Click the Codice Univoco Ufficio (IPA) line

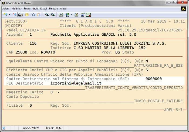pyautogui.click(x=75, y=75)
